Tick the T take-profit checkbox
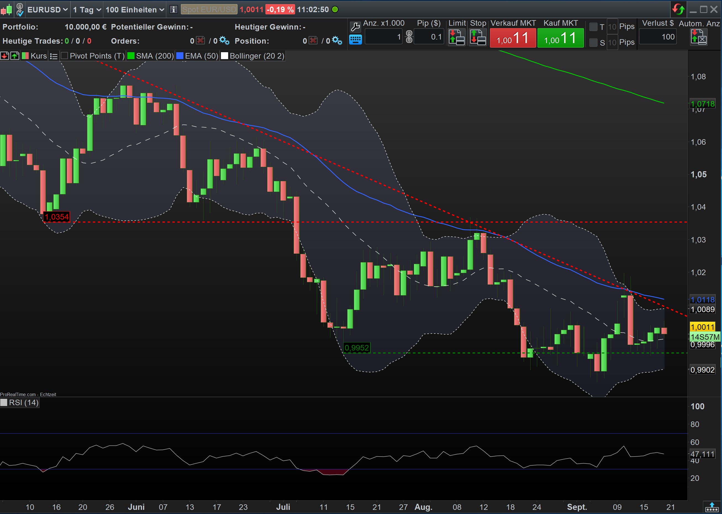The image size is (722, 514). click(x=593, y=27)
